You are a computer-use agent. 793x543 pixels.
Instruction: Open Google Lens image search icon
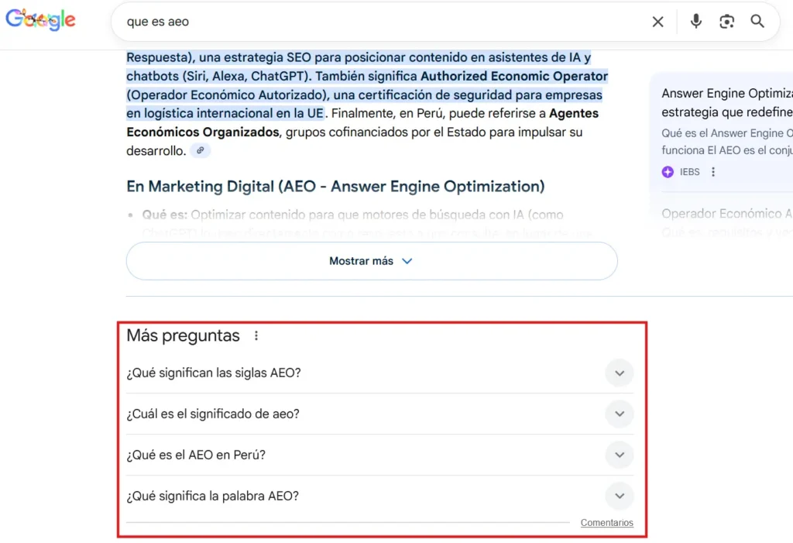tap(726, 21)
